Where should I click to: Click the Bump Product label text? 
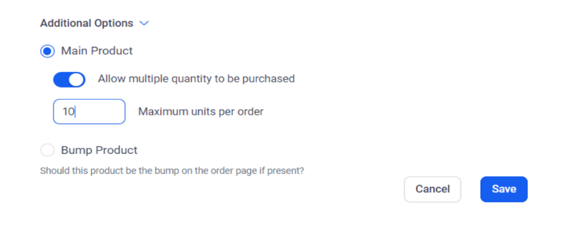coord(99,150)
